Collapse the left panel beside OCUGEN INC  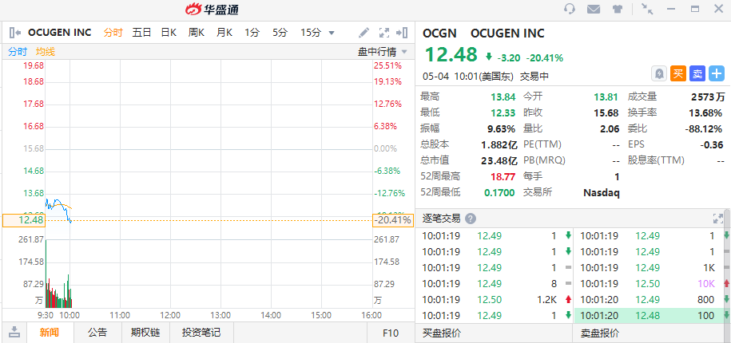point(14,33)
